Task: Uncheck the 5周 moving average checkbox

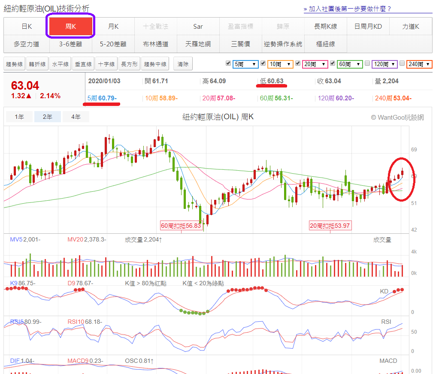Action: tap(228, 63)
